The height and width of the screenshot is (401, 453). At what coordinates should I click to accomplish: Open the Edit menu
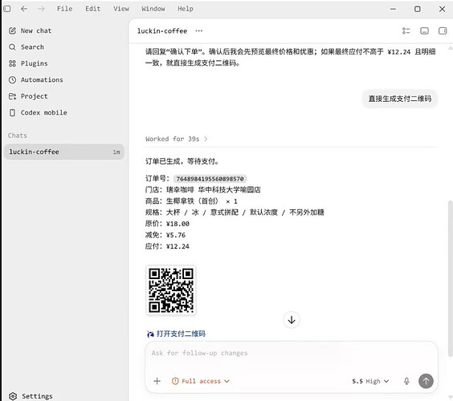[92, 9]
